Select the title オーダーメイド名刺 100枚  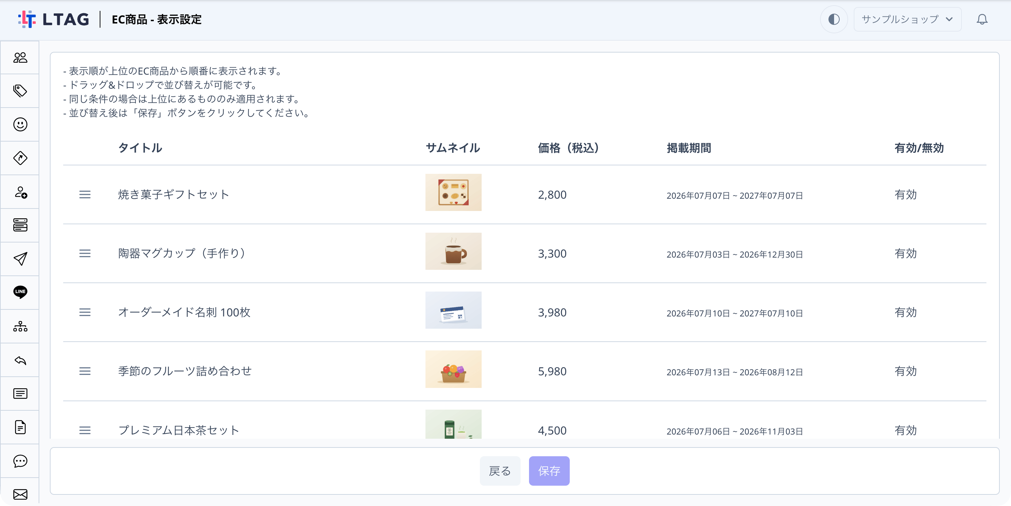[184, 312]
